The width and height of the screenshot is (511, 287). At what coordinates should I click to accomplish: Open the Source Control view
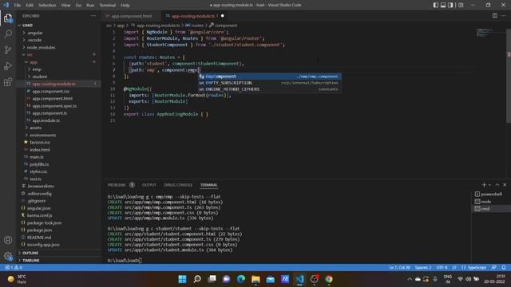point(8,49)
